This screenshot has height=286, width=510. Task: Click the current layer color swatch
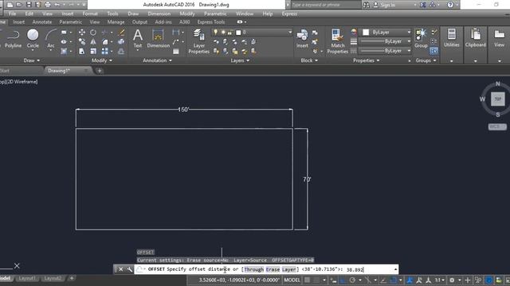click(238, 32)
